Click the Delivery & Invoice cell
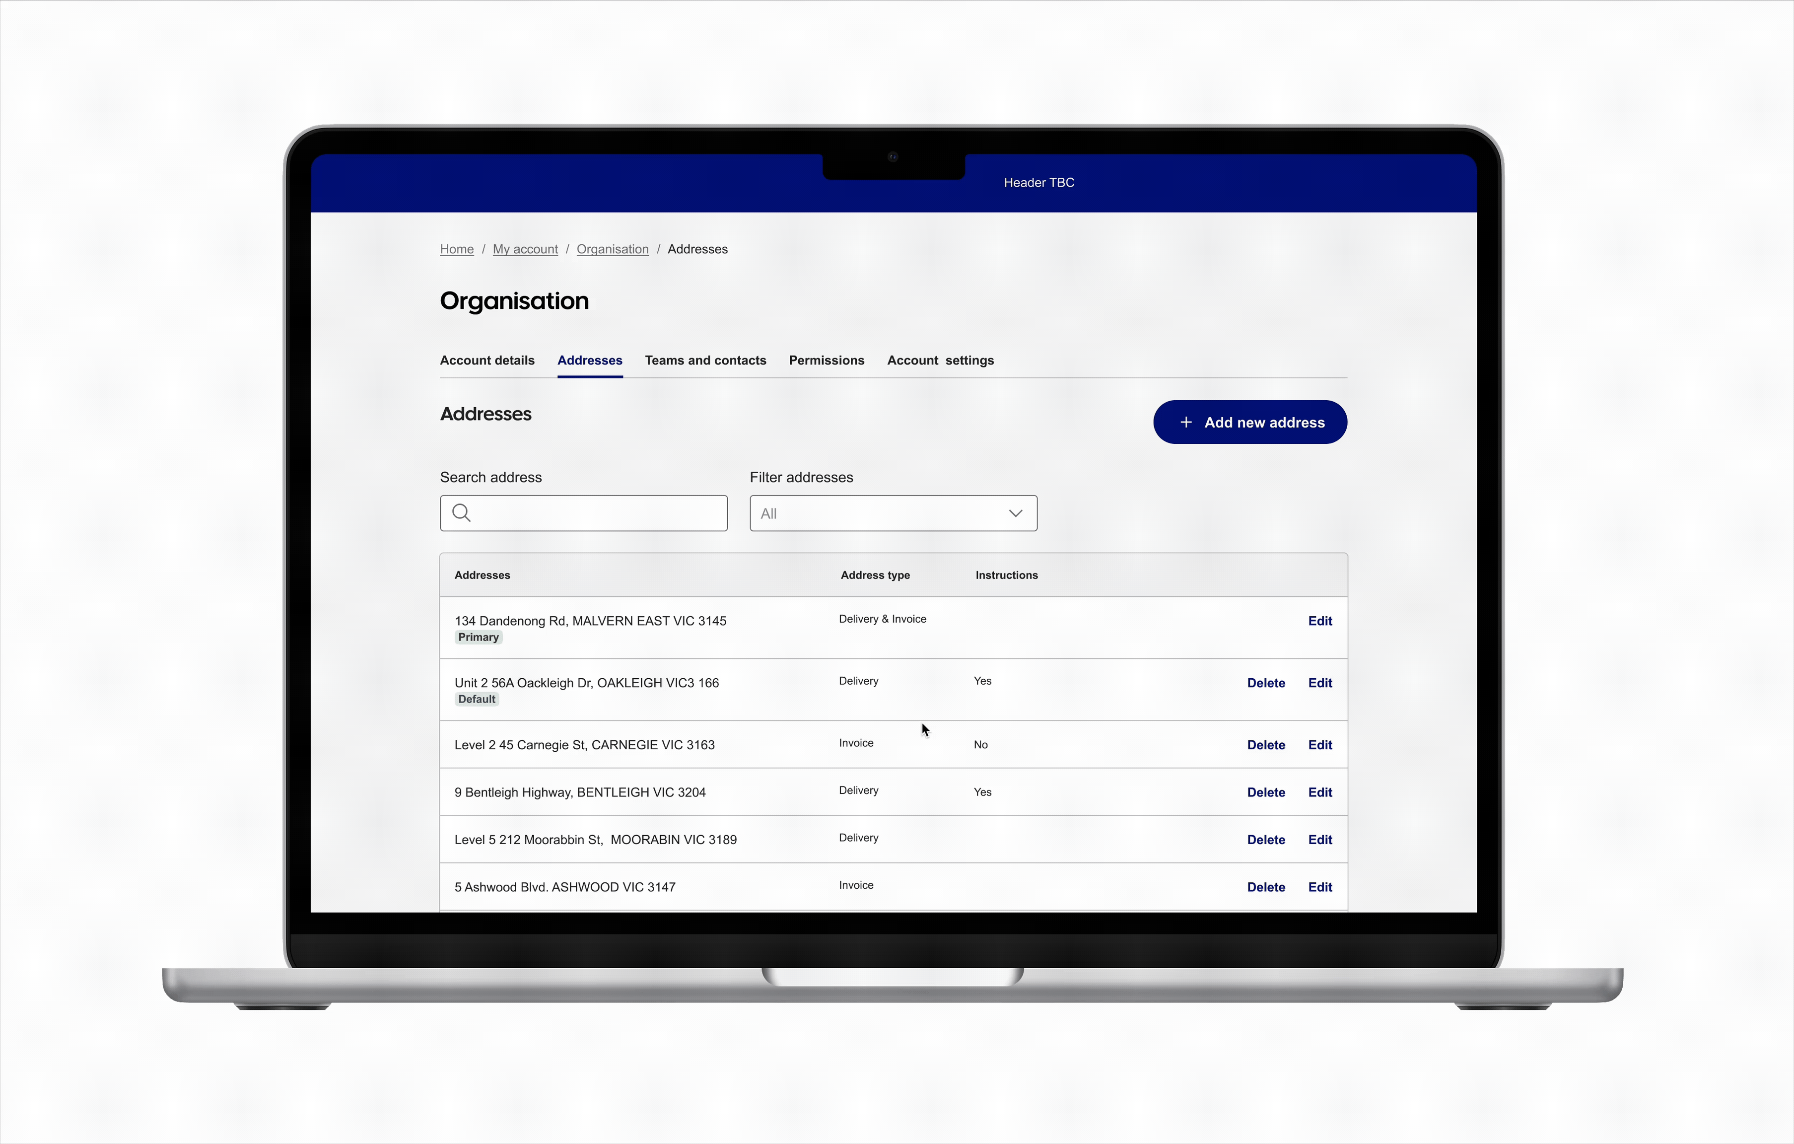The height and width of the screenshot is (1144, 1794). pos(882,619)
